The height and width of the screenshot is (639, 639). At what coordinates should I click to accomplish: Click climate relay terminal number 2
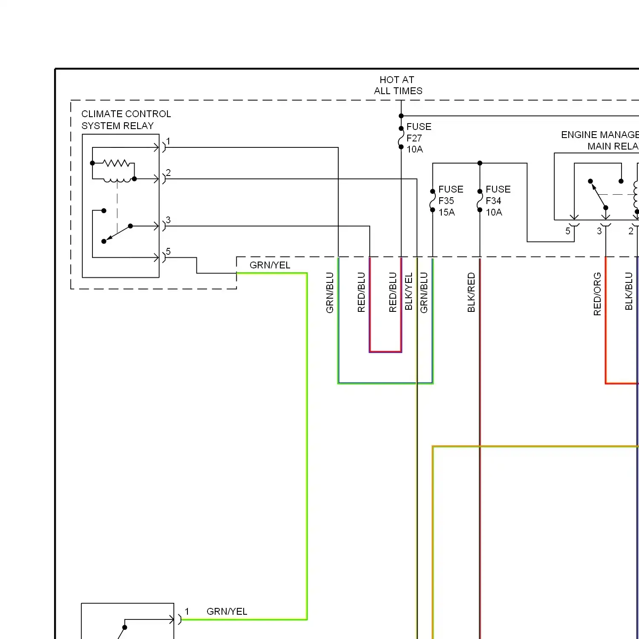point(168,173)
